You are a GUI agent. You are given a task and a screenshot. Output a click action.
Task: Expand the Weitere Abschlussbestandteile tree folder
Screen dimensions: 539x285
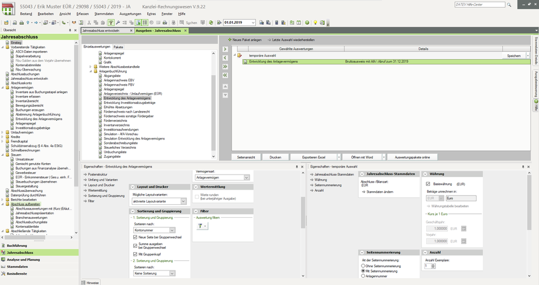(90, 66)
